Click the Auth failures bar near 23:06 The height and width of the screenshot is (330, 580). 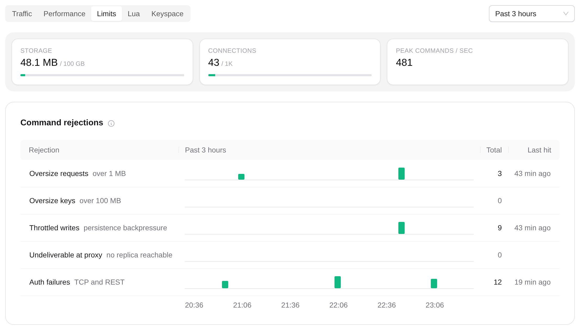(x=434, y=284)
